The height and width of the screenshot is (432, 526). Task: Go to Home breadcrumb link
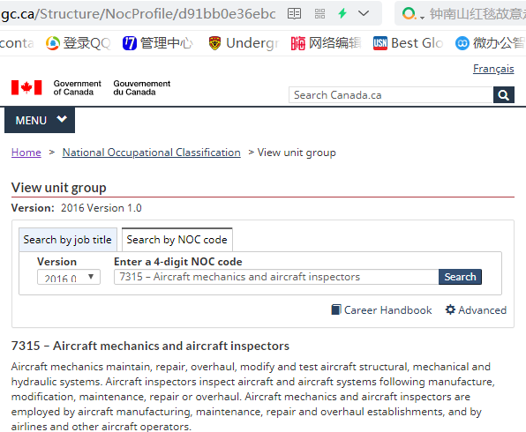(x=26, y=153)
